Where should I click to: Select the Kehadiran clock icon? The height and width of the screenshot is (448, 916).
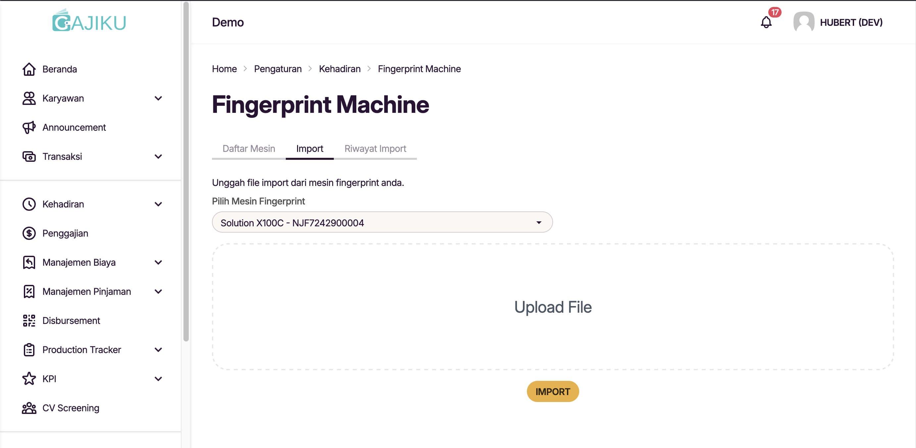pyautogui.click(x=29, y=204)
